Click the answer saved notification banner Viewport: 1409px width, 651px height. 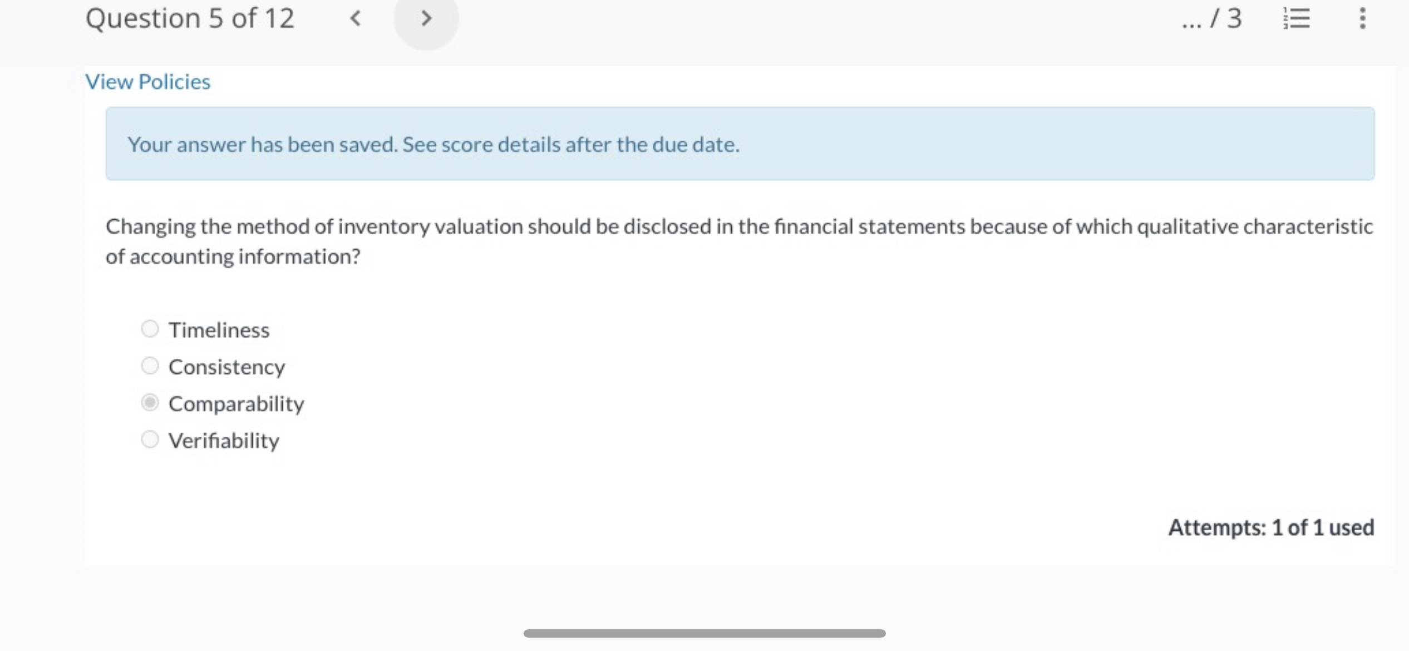coord(740,144)
